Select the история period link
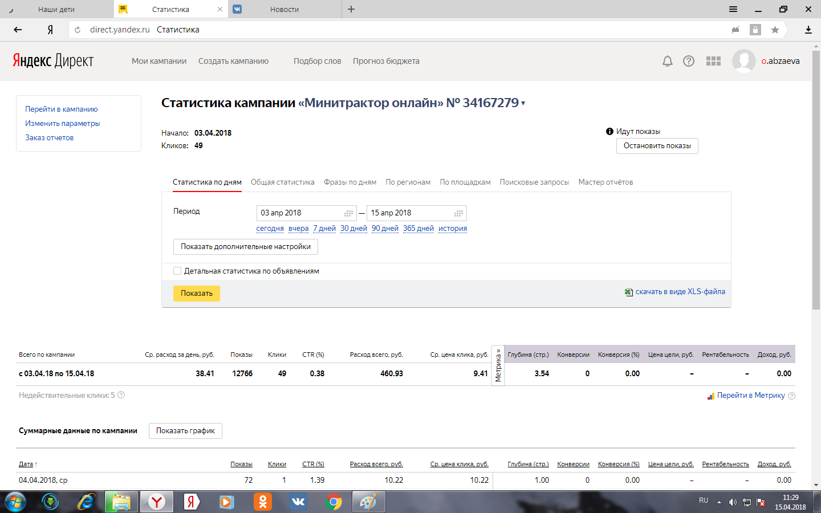The image size is (821, 513). pos(453,229)
